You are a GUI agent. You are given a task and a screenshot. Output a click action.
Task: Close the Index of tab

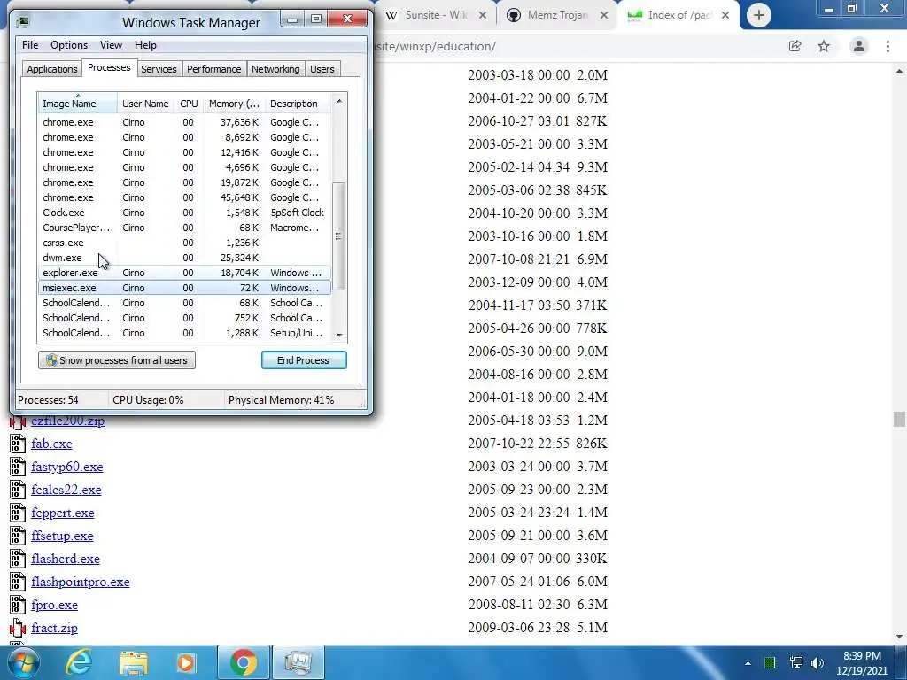pyautogui.click(x=725, y=16)
